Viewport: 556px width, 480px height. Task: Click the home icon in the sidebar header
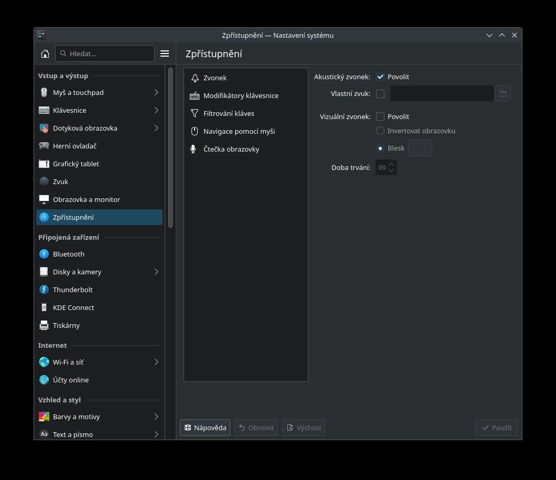coord(45,54)
